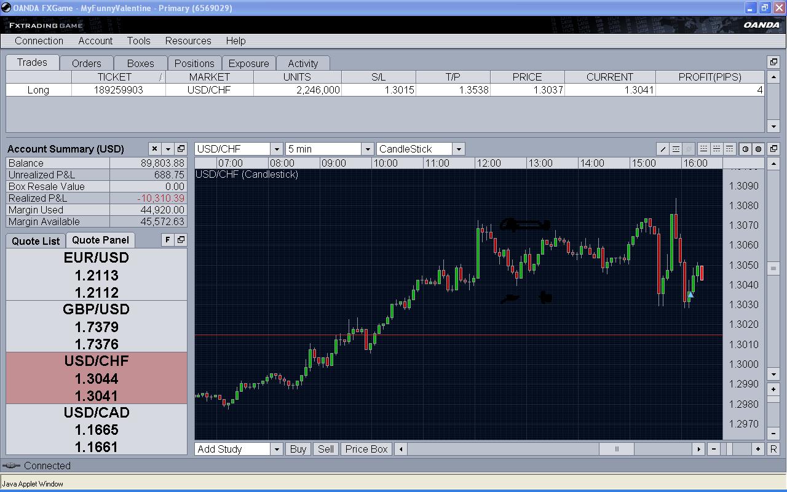This screenshot has width=787, height=492.
Task: Switch to the Positions tab
Action: (x=194, y=63)
